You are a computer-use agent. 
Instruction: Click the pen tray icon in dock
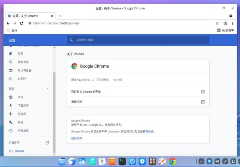[225, 161]
